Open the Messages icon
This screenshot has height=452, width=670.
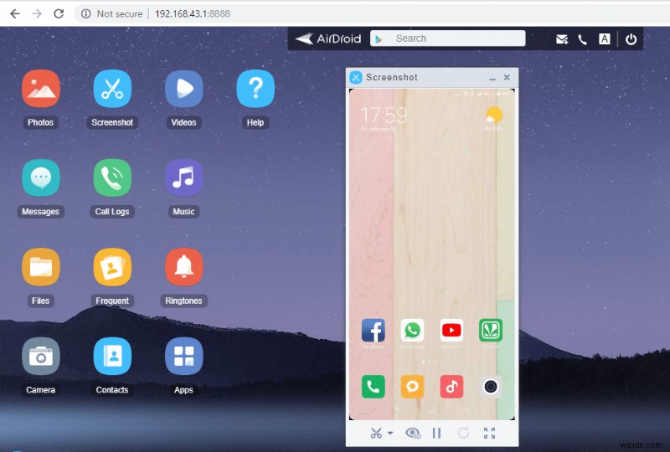pyautogui.click(x=40, y=177)
